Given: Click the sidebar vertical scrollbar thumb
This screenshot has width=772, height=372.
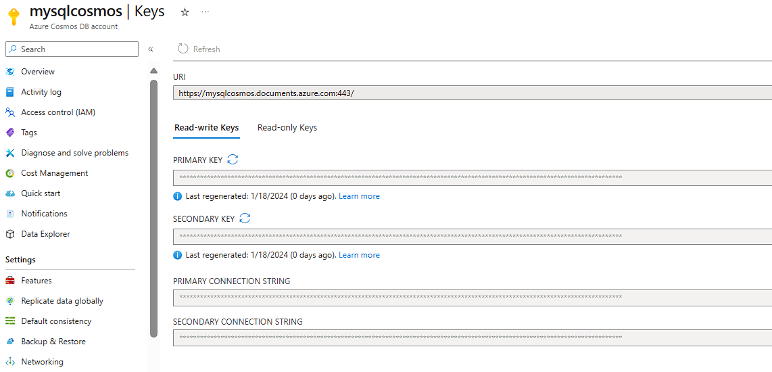Looking at the screenshot, I should (153, 208).
